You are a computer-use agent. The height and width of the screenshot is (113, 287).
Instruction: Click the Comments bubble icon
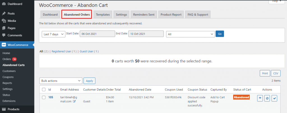pyautogui.click(x=4, y=35)
